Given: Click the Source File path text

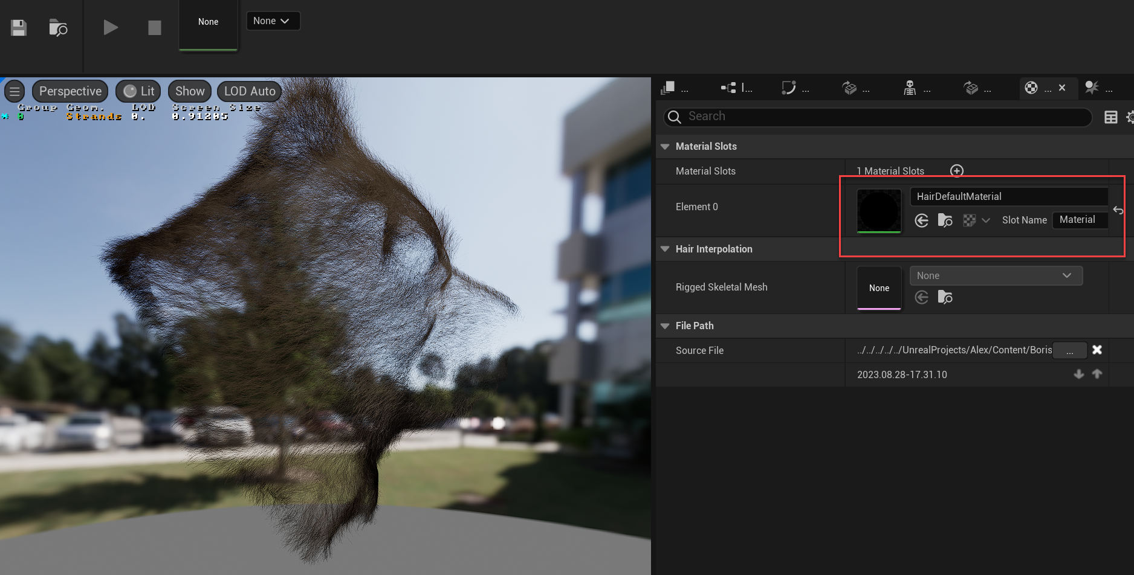Looking at the screenshot, I should click(954, 350).
